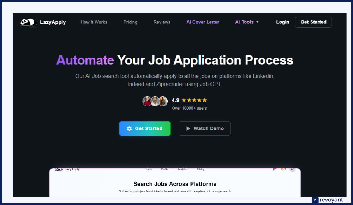Click the user avatars group
This screenshot has width=353, height=205.
click(x=155, y=101)
